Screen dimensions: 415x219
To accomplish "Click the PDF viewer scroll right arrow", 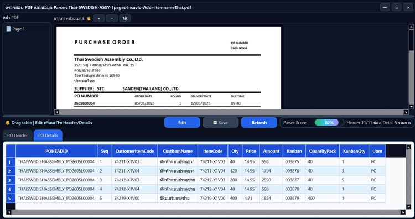I will click(x=406, y=112).
